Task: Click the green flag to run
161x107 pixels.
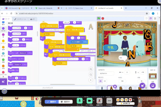Action: pos(99,18)
